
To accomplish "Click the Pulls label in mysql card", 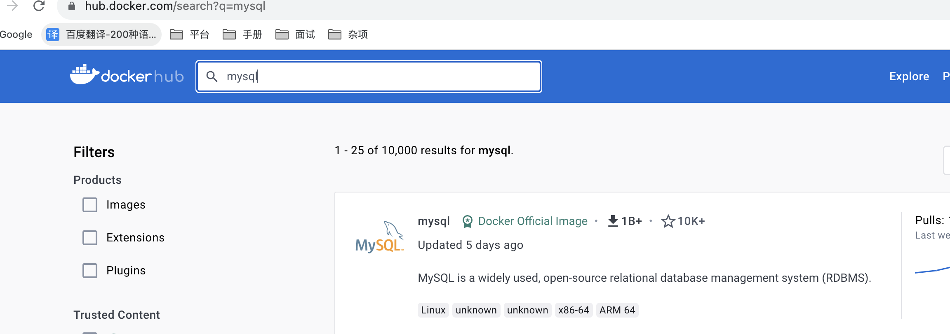I will 929,220.
